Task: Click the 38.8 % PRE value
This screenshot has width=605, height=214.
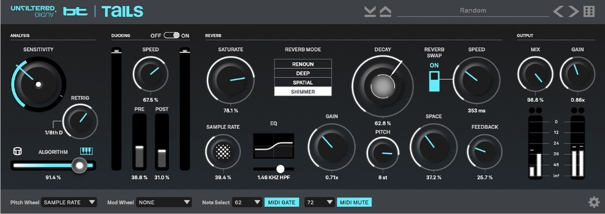Action: coord(139,177)
